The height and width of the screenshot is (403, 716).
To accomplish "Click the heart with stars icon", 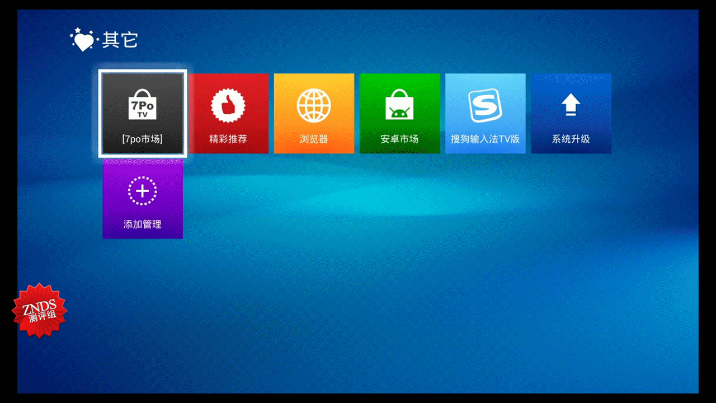I will point(83,40).
